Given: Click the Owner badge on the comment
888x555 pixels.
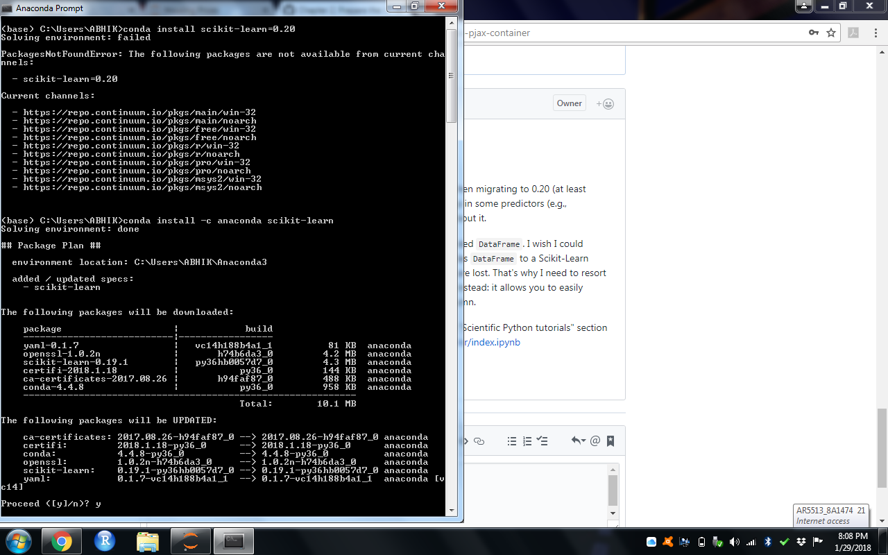Looking at the screenshot, I should [568, 103].
